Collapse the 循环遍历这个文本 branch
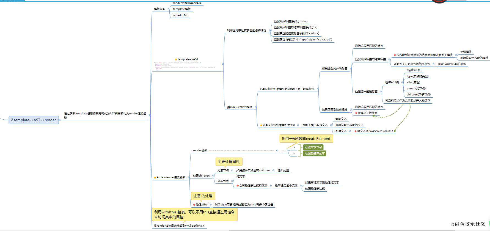Image resolution: width=490 pixels, height=231 pixels. [x=301, y=186]
